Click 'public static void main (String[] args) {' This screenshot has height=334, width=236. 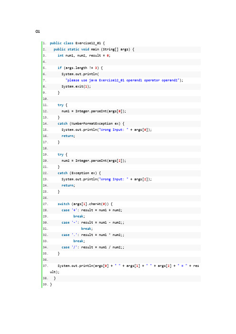(x=94, y=49)
